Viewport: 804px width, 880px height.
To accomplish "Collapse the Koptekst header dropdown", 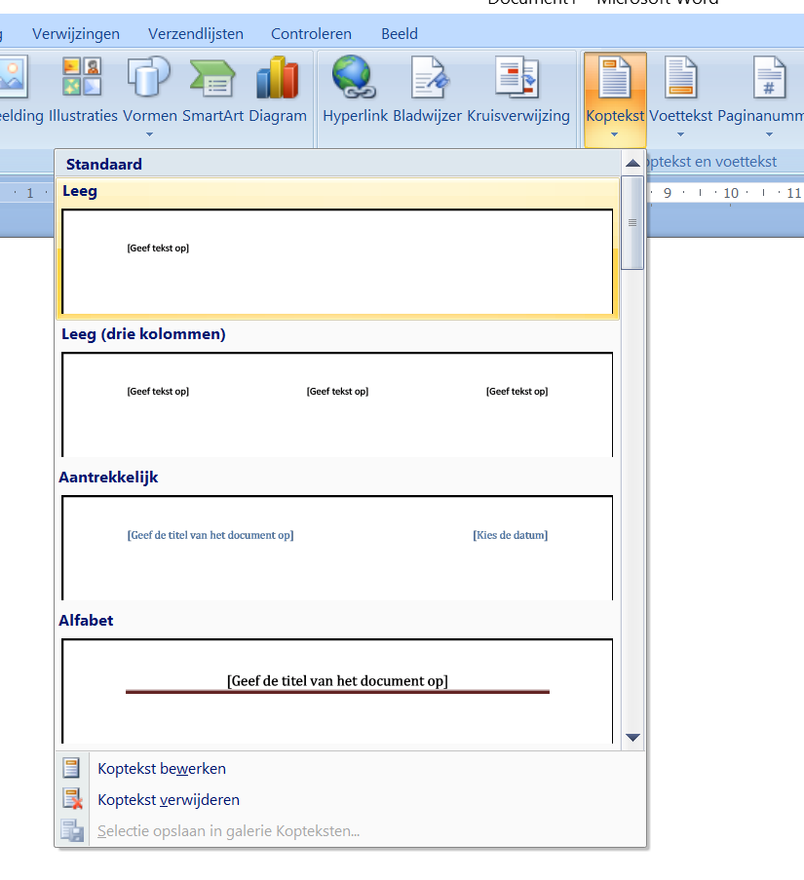I will point(614,97).
